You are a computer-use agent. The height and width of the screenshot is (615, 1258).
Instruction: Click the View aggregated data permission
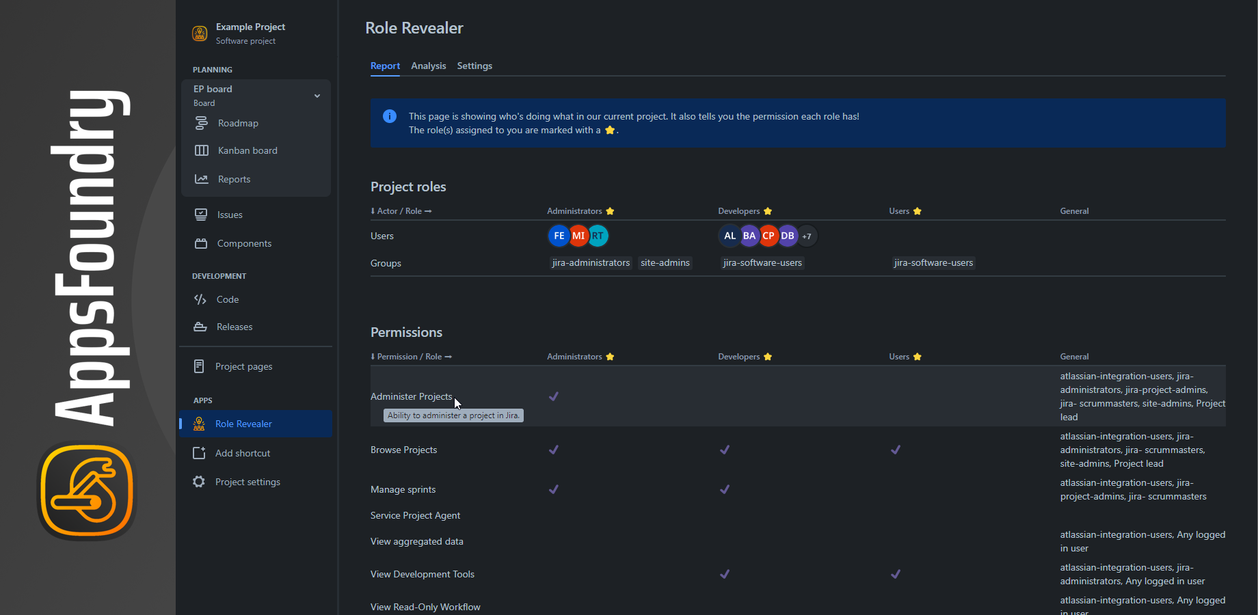pos(417,541)
